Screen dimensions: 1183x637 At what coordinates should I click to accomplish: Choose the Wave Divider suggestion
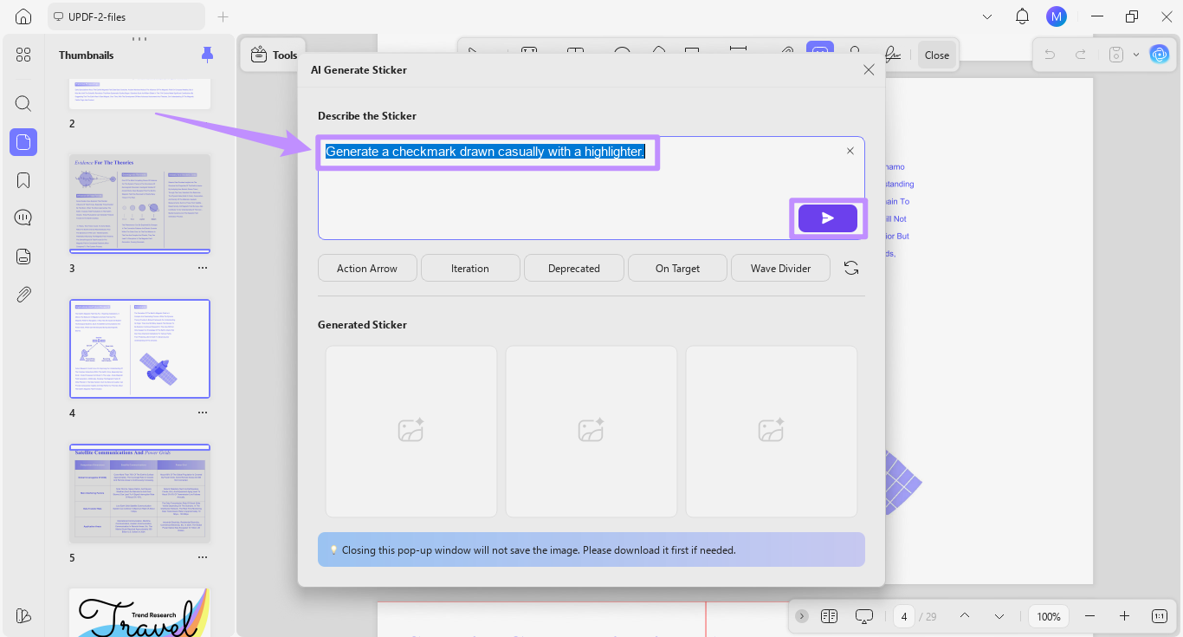(781, 269)
